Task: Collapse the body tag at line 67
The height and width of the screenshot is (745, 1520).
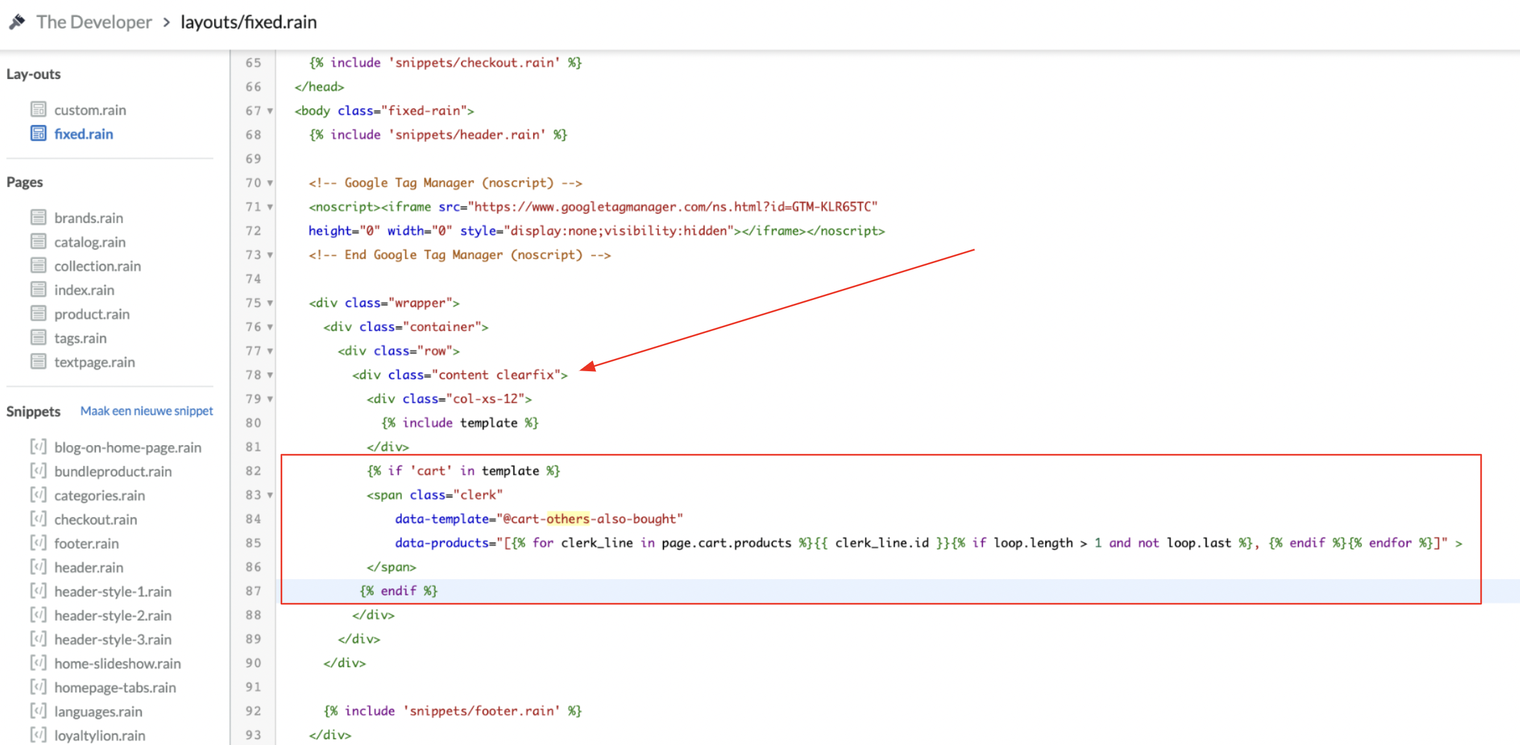Action: point(270,111)
